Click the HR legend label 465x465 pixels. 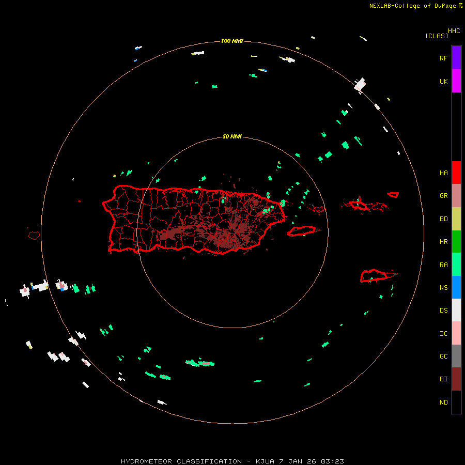(x=443, y=242)
